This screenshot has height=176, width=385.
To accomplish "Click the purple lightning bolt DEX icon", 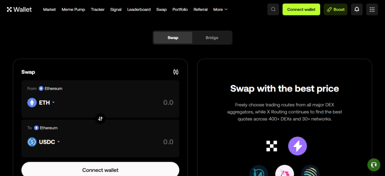I will pos(297,146).
